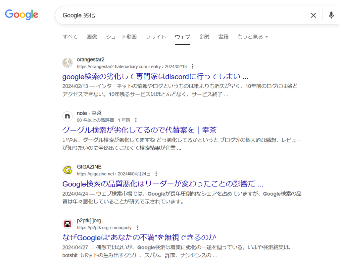
Task: Click the orangestar2 site name
Action: pos(91,59)
